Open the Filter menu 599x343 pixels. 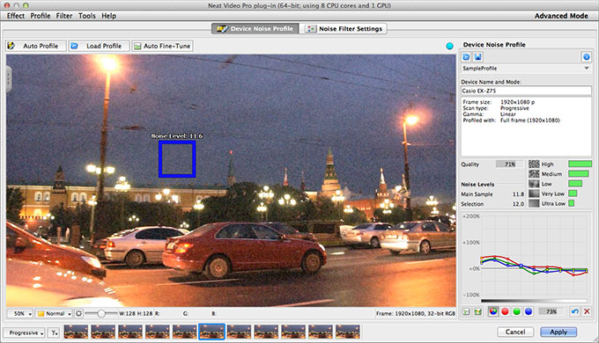tap(63, 16)
